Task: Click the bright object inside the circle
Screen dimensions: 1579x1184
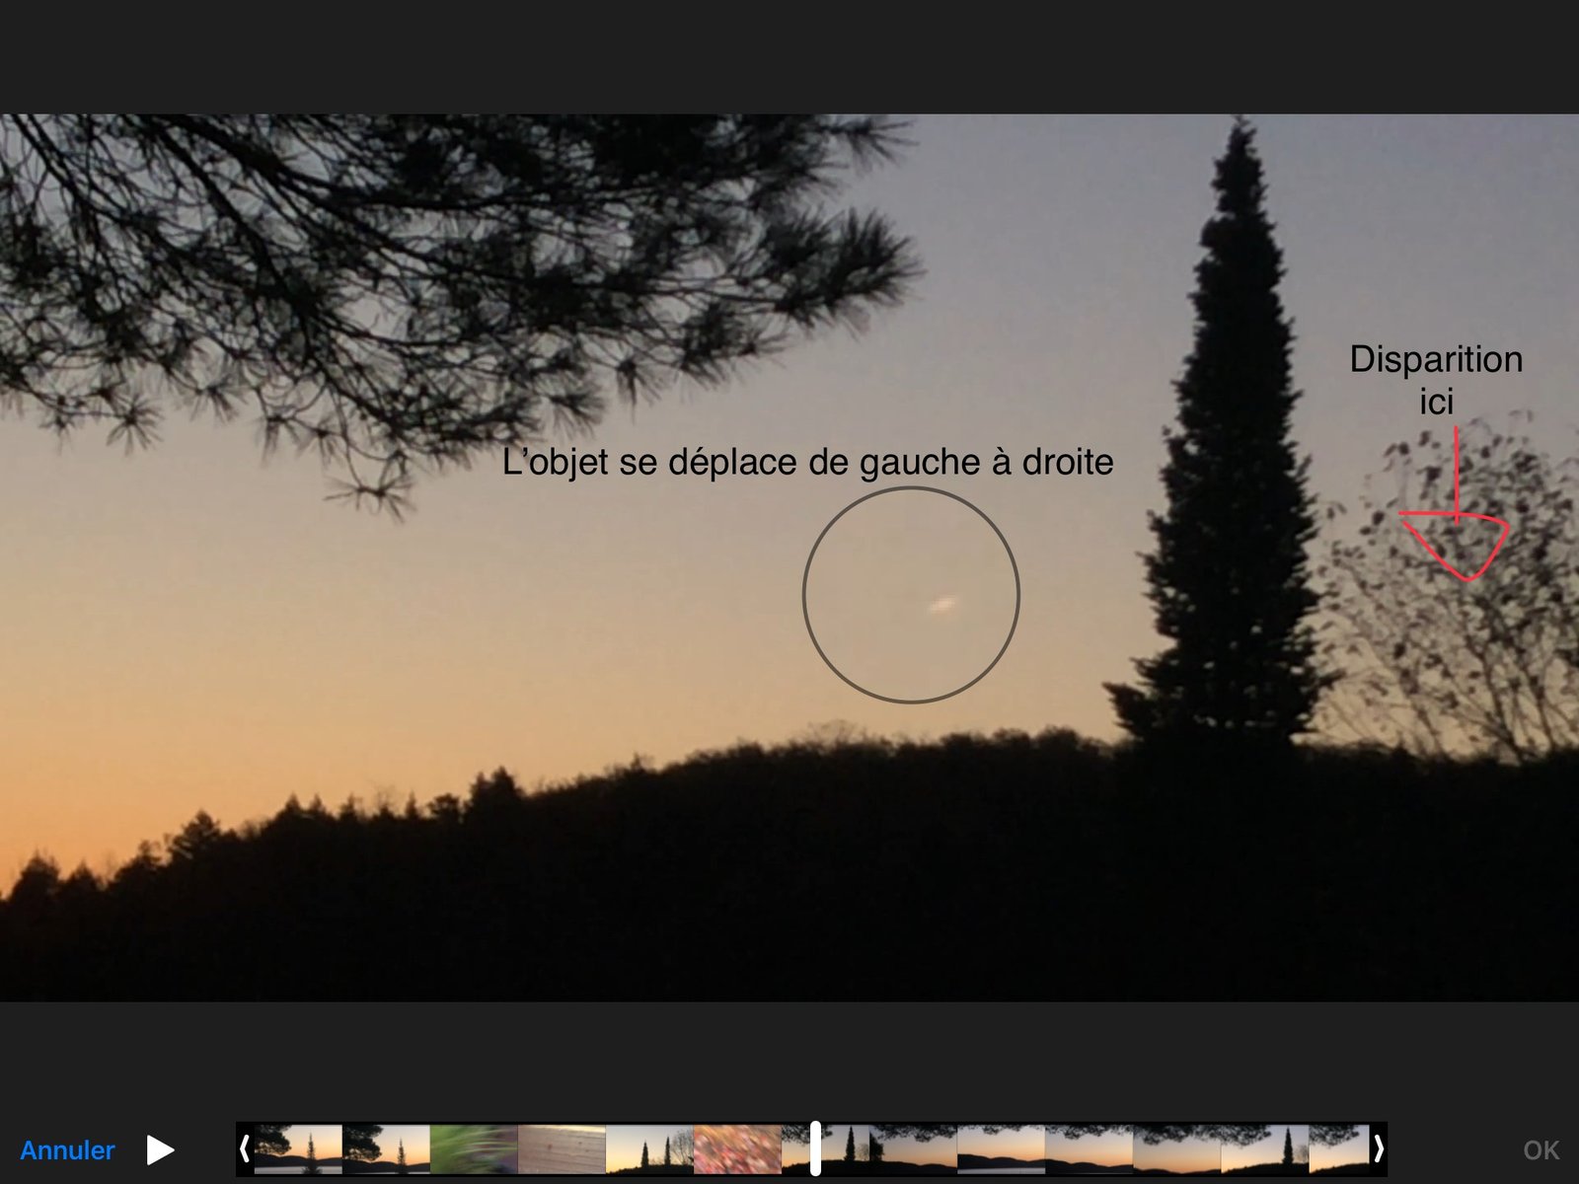Action: pyautogui.click(x=942, y=604)
